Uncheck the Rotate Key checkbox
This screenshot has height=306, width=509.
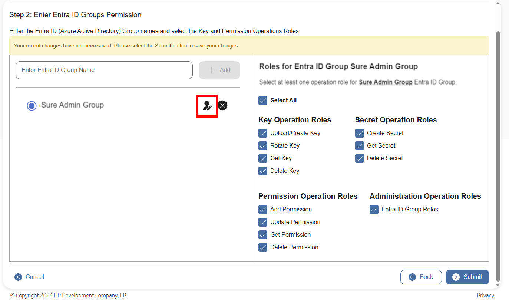263,145
